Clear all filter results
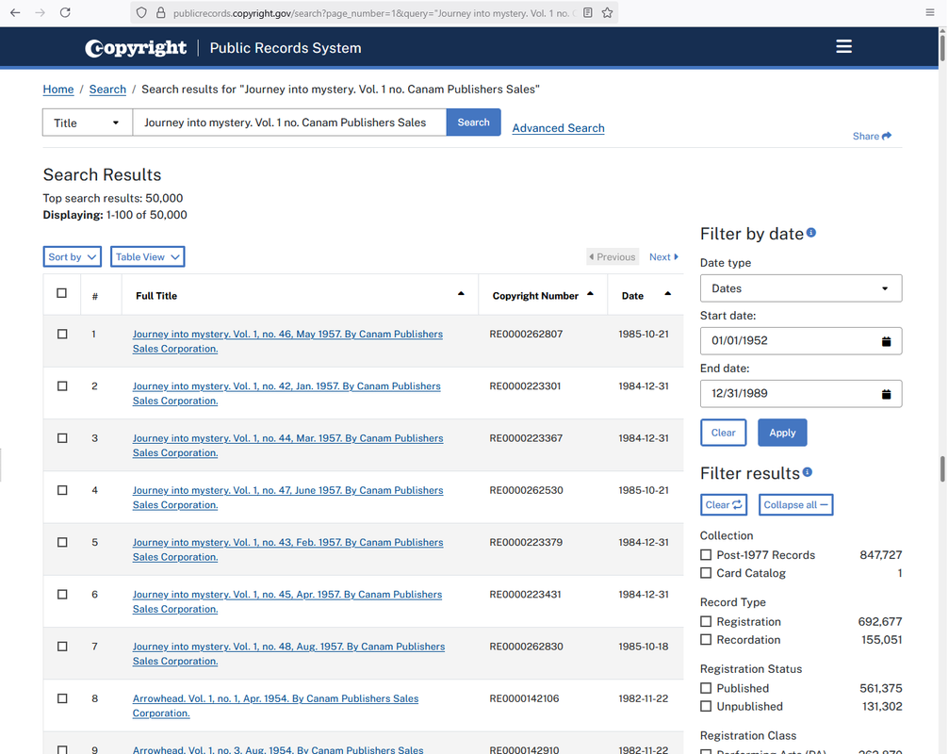 click(724, 505)
